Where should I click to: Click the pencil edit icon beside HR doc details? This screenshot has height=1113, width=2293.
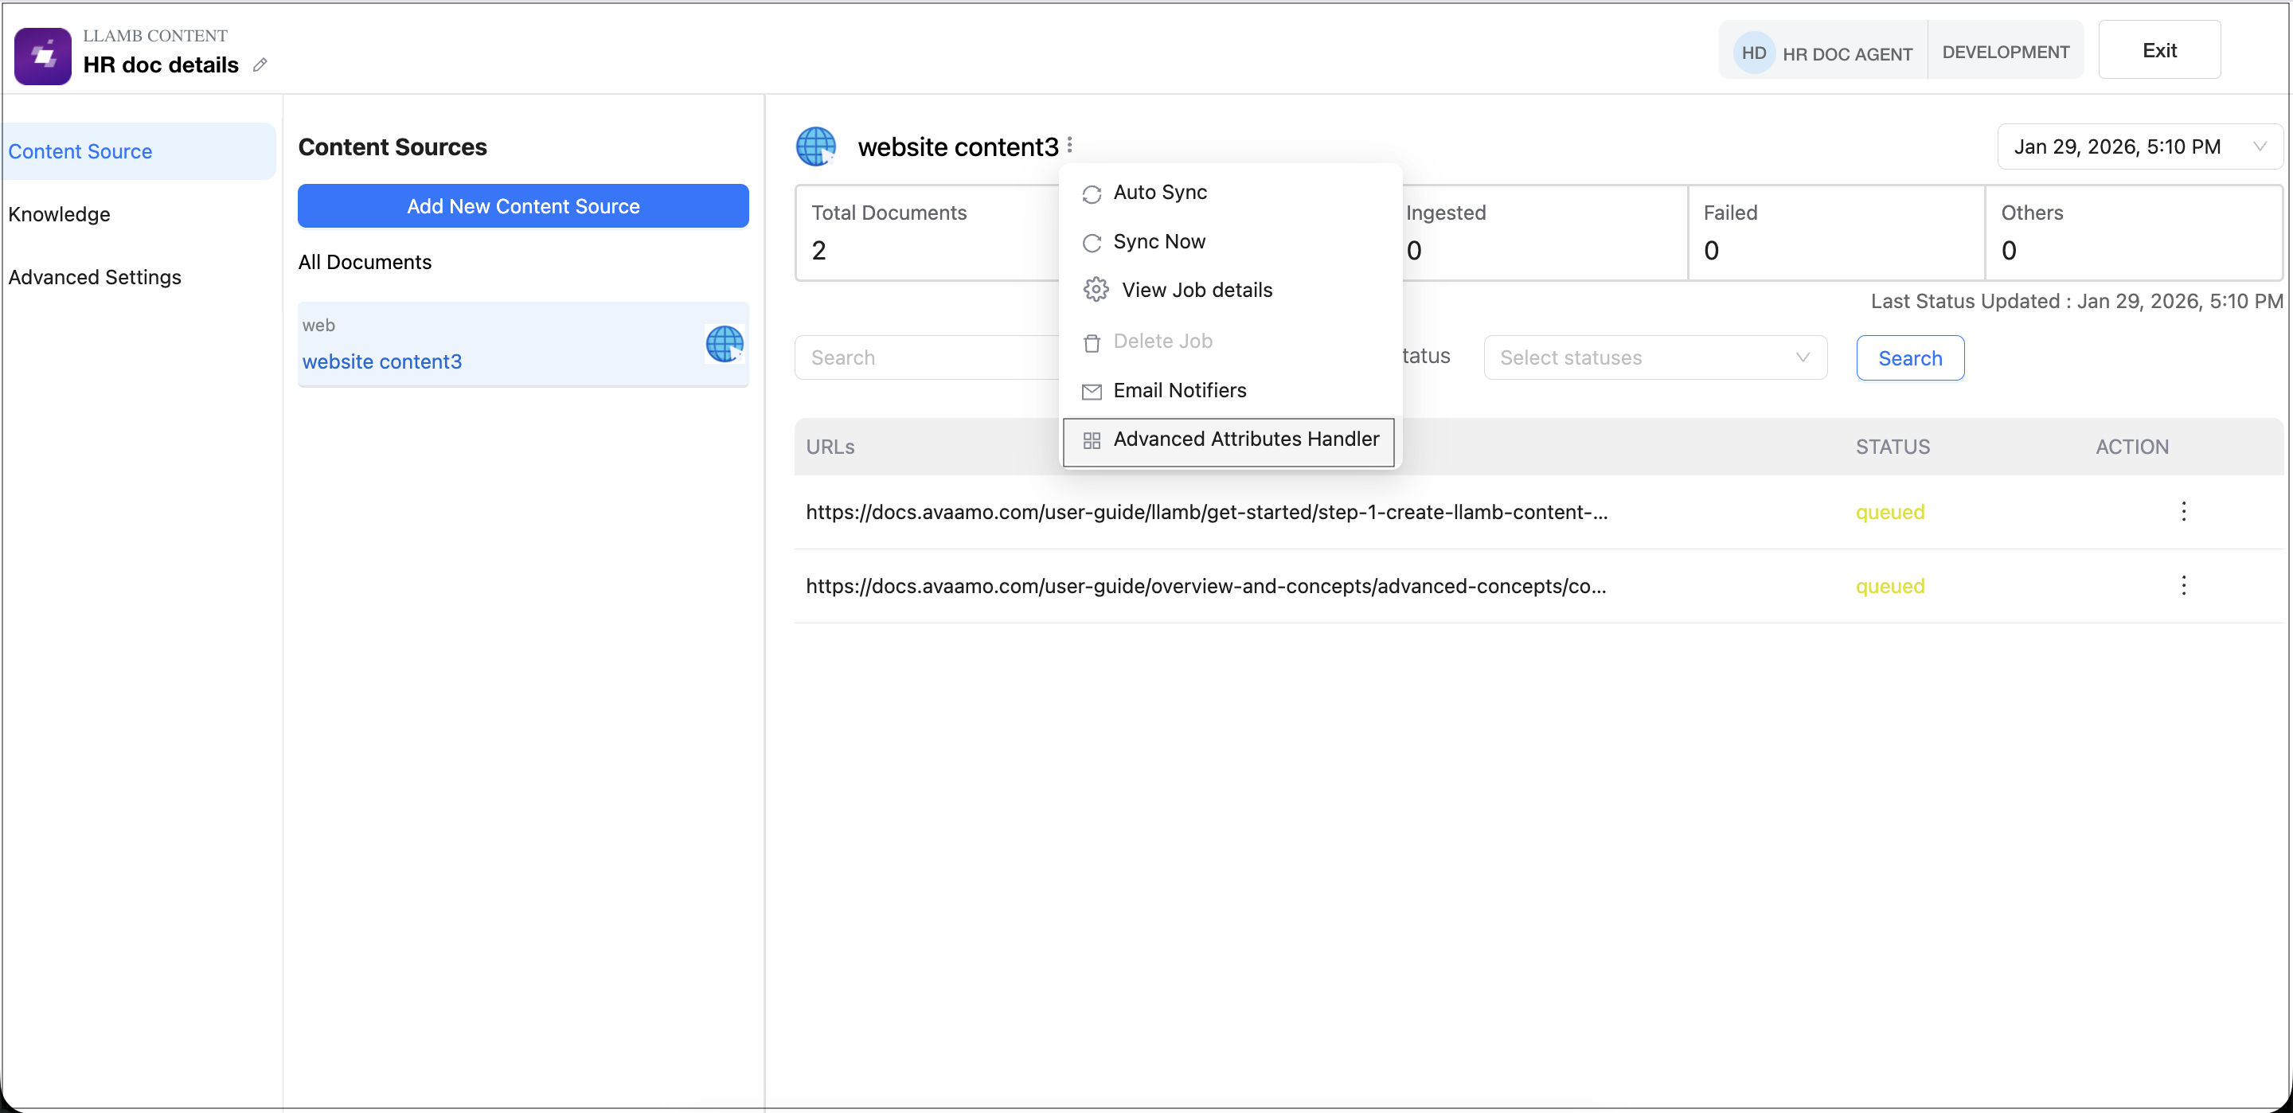[260, 65]
